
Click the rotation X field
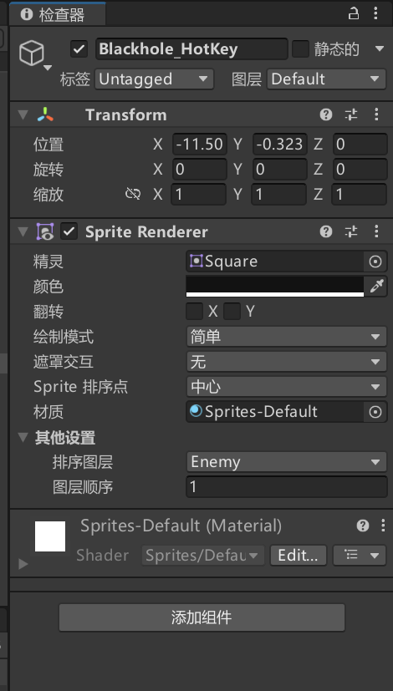199,170
